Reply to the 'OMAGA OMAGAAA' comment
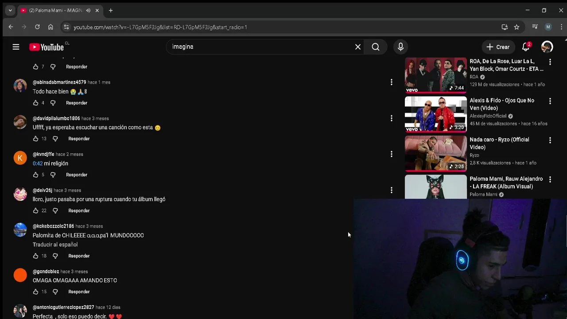567x319 pixels. click(x=79, y=292)
